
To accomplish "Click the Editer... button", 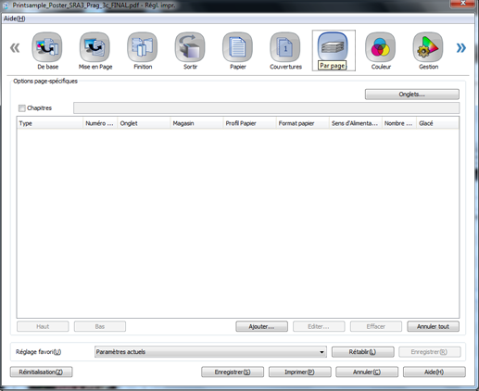I will coord(319,326).
